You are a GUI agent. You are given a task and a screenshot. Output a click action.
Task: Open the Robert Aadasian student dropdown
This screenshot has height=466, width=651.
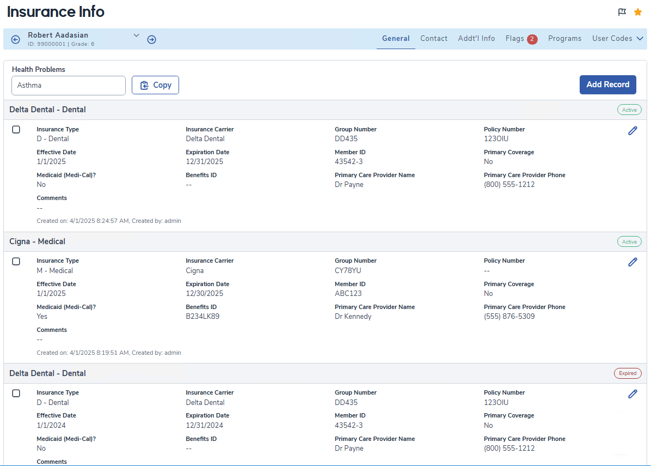pos(136,35)
